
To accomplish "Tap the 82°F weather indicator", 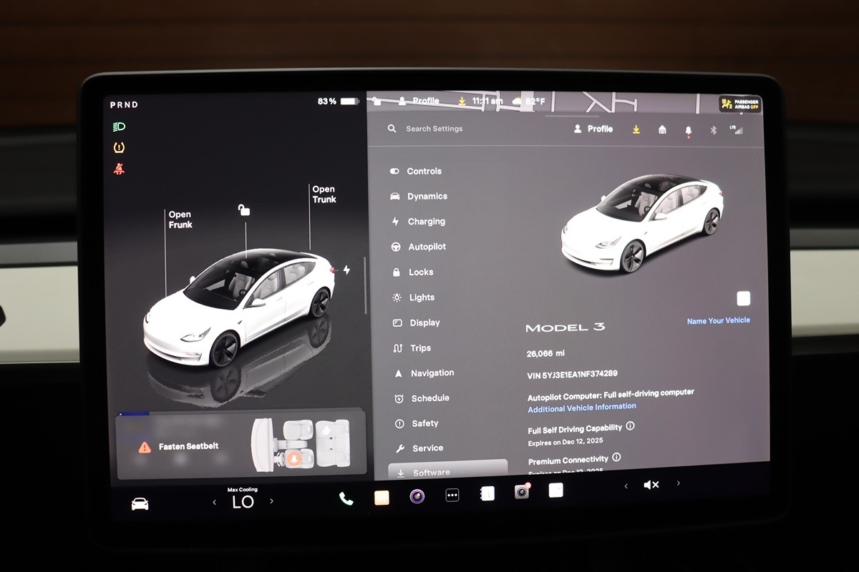I will coord(528,102).
